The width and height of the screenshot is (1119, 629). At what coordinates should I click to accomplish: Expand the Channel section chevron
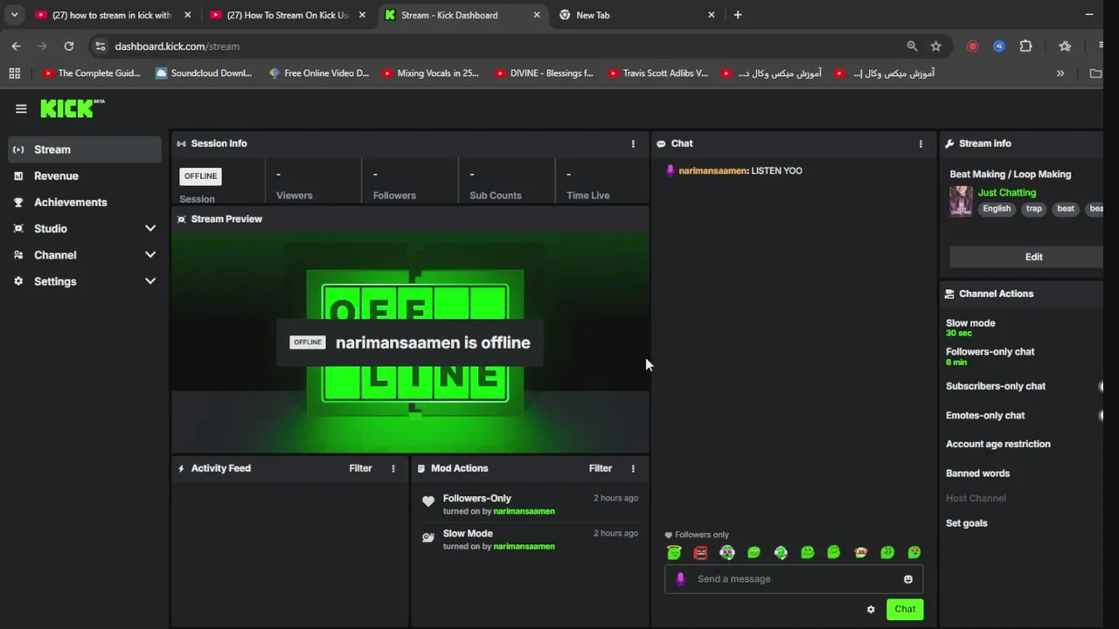tap(149, 254)
